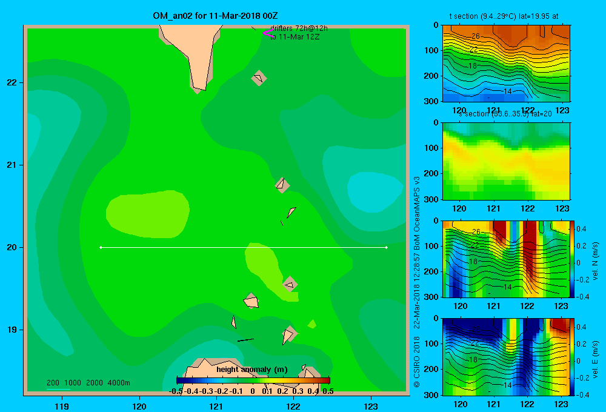The width and height of the screenshot is (606, 412).
Task: Click the 'vel. N (m/s)' colorbar
Action: tap(572, 259)
